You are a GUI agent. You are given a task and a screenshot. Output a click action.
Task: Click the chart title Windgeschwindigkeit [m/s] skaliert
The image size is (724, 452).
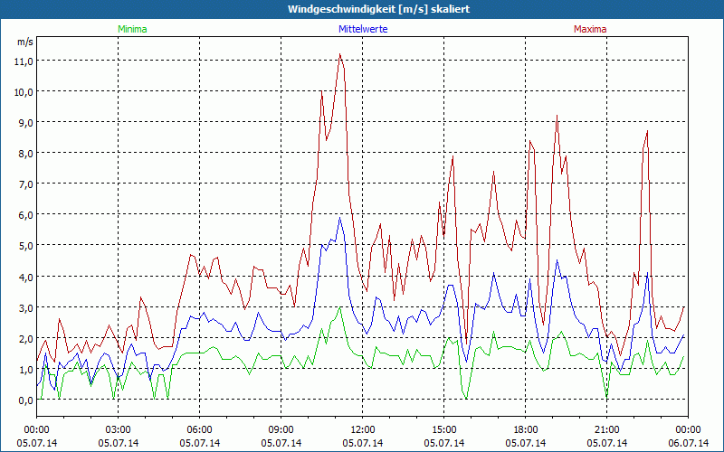(378, 9)
